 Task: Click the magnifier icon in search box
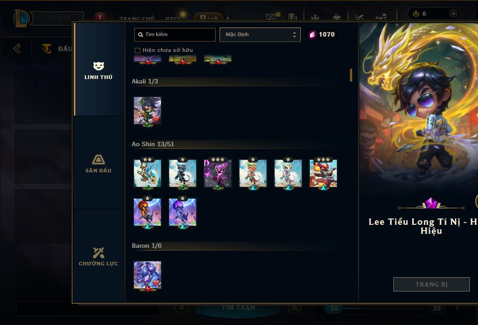(x=141, y=35)
